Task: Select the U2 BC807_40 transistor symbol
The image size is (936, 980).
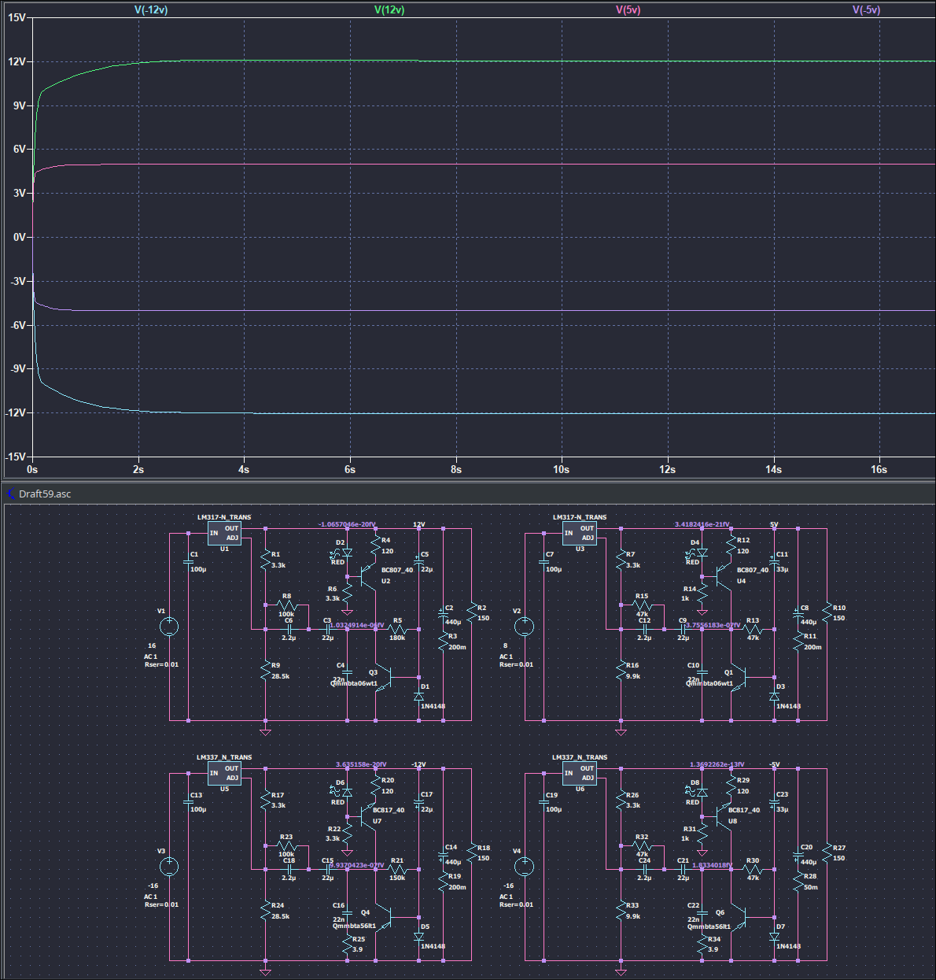Action: click(x=367, y=577)
